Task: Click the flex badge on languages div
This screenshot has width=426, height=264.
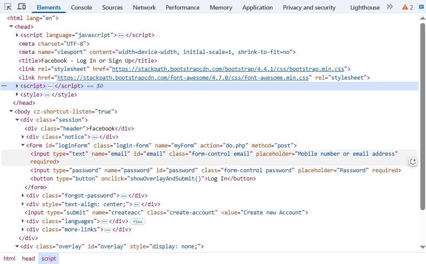Action: 138,221
